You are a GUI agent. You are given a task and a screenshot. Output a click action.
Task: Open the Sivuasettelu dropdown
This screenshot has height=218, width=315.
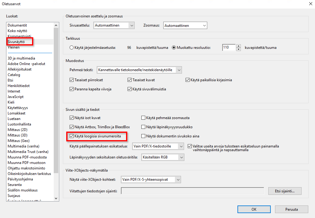[114, 26]
